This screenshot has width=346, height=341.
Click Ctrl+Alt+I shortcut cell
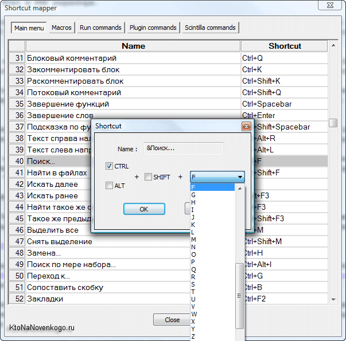pos(286,265)
